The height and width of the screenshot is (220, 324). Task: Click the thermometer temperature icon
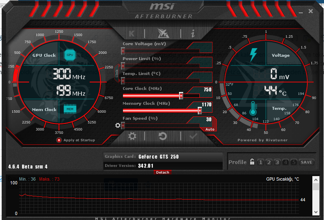tap(253, 109)
